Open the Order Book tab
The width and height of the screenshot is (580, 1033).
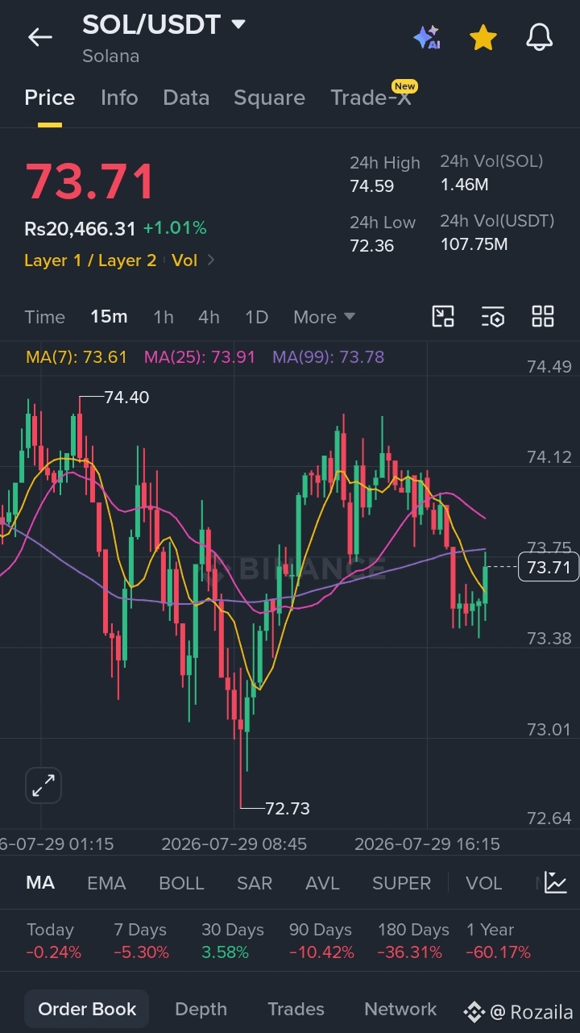tap(87, 1010)
